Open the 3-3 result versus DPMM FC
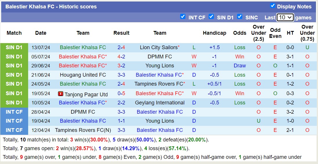This screenshot has height=164, width=318. tap(121, 112)
